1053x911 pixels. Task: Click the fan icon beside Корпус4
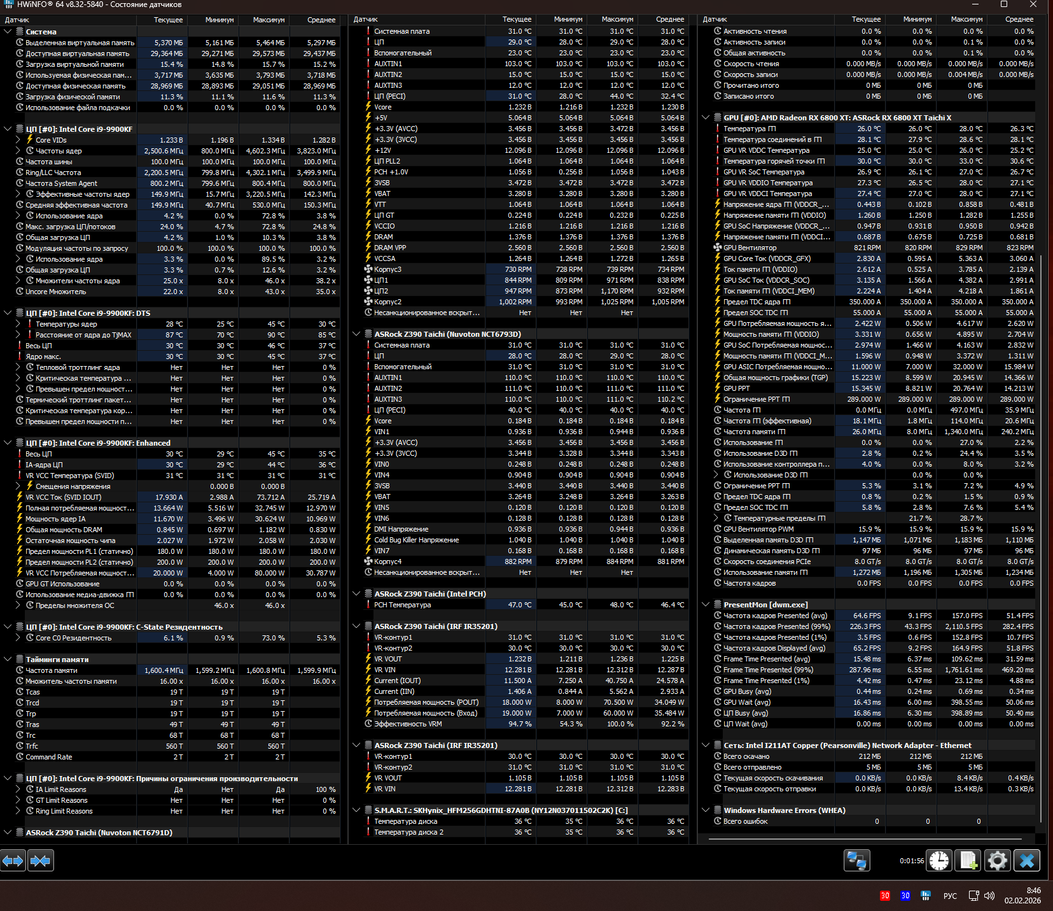[x=368, y=561]
